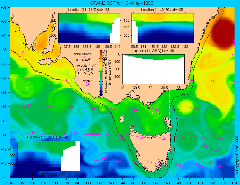Click the 'wind stress' legend label
Image resolution: width=240 pixels, height=185 pixels.
83,54
